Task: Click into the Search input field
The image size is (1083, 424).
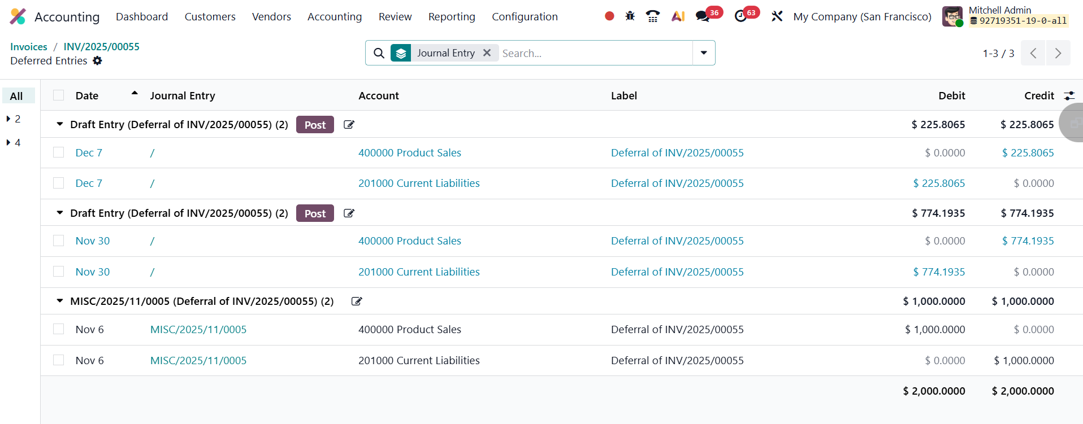Action: pyautogui.click(x=594, y=53)
